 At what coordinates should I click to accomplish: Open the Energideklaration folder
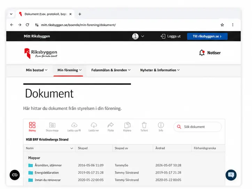pos(47,173)
